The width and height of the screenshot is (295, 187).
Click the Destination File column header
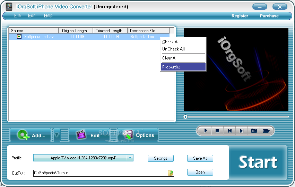coord(148,30)
